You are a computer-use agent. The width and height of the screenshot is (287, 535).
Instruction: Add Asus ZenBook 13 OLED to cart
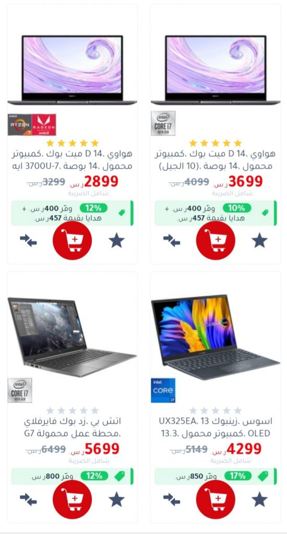(216, 499)
